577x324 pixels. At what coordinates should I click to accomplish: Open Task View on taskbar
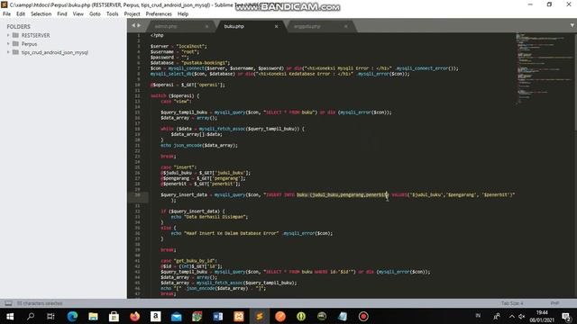tap(50, 316)
